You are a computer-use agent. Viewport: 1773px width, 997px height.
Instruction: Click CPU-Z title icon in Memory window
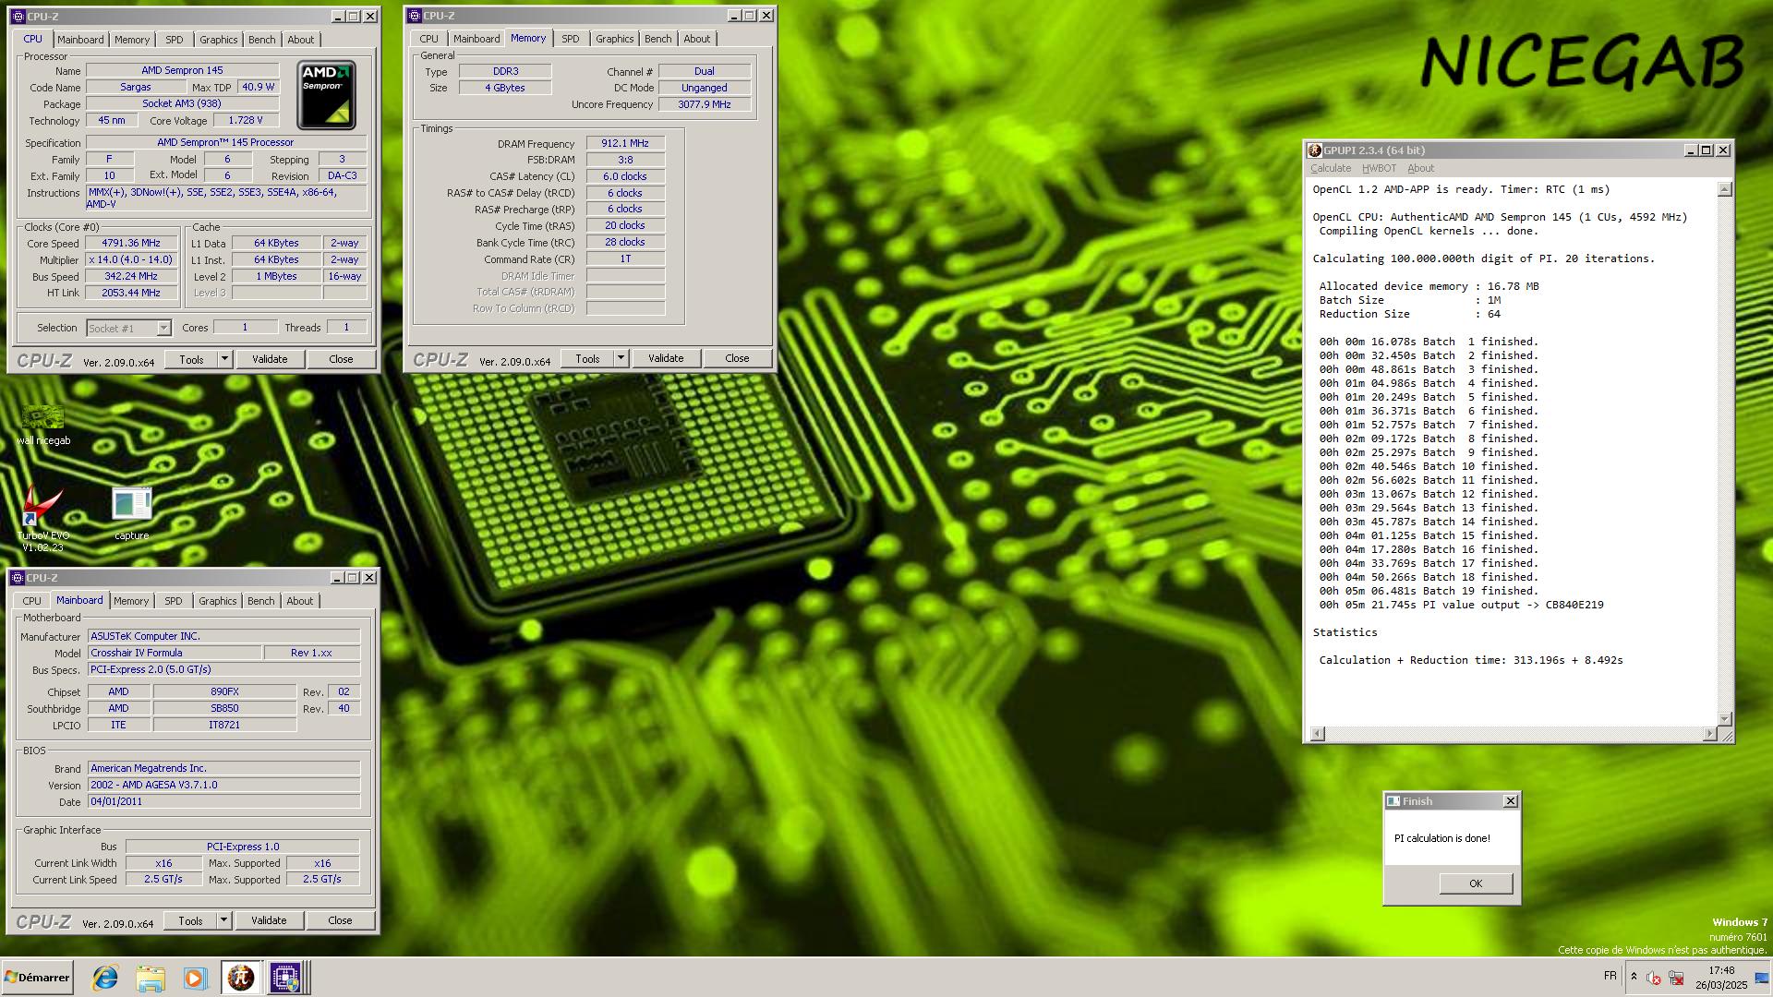pos(415,16)
